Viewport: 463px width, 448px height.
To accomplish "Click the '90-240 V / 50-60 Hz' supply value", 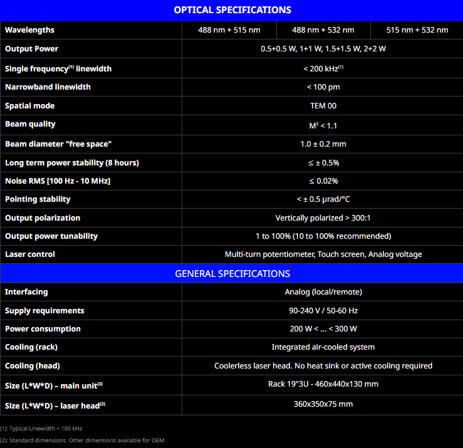I will point(323,311).
